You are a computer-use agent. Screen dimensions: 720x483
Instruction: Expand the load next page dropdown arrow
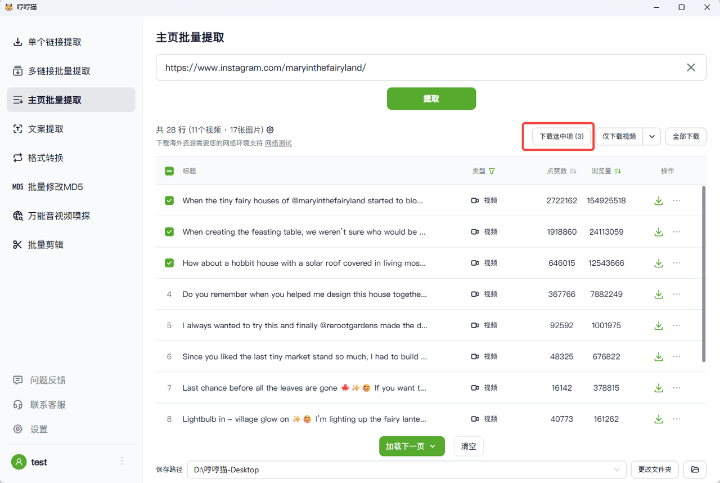[433, 446]
